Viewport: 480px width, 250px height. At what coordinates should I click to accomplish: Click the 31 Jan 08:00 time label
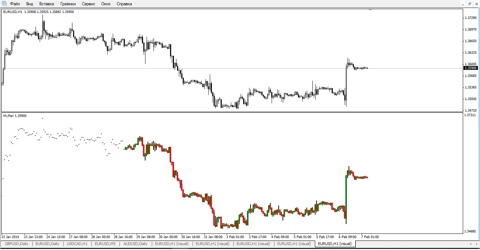pyautogui.click(x=213, y=237)
